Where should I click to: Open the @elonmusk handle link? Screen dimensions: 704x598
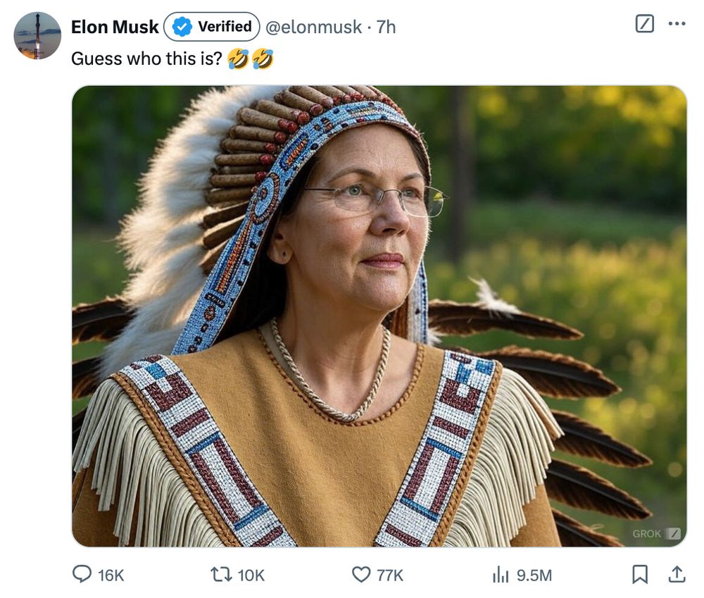[x=313, y=27]
